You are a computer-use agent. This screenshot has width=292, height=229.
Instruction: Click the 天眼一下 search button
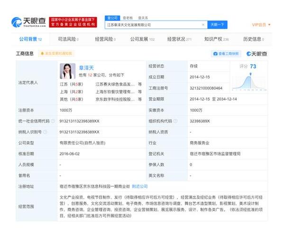pos(217,25)
